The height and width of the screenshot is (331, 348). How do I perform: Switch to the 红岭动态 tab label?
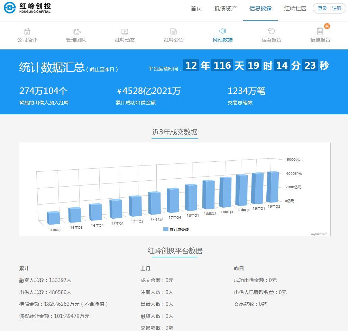click(x=125, y=40)
